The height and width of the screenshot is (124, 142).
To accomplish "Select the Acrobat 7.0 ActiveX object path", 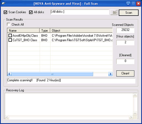I will click(x=82, y=36).
